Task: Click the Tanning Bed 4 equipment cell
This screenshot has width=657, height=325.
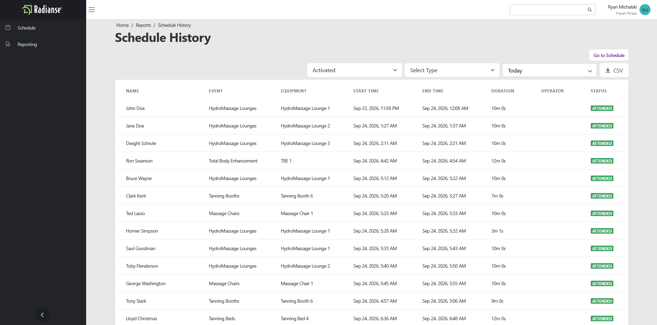Action: (295, 318)
